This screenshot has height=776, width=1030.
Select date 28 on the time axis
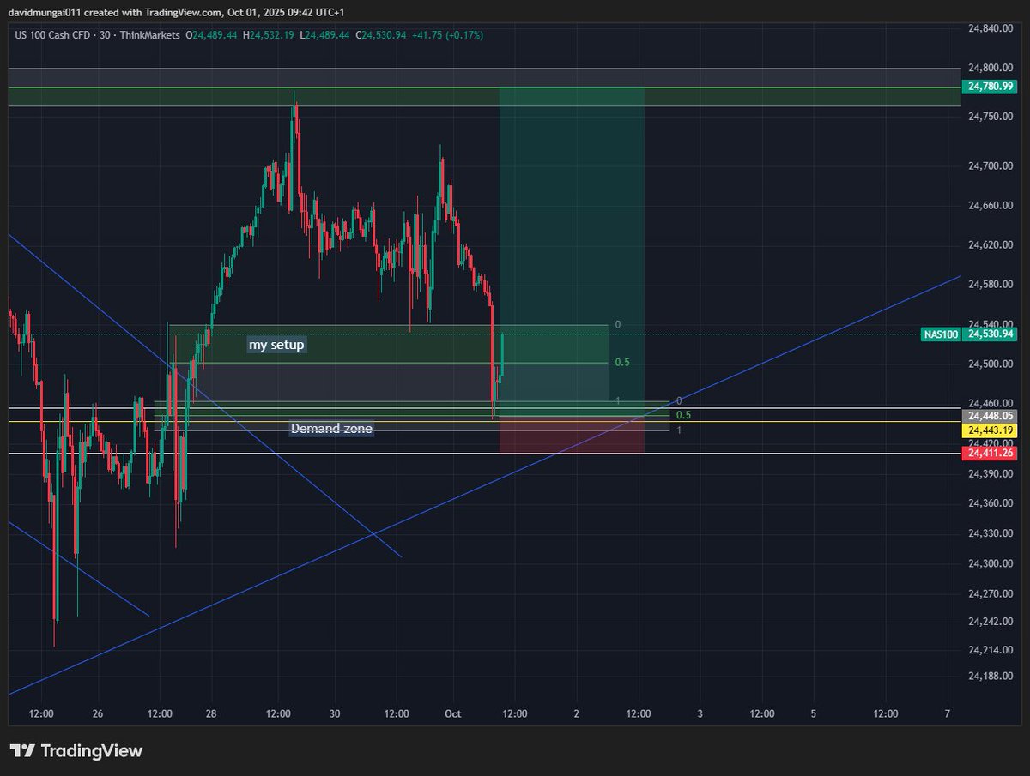click(x=211, y=713)
